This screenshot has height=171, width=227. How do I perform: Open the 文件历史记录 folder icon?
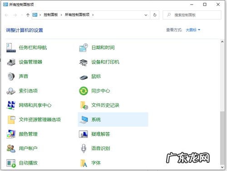pos(84,105)
